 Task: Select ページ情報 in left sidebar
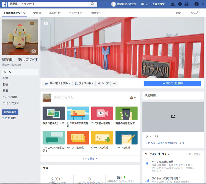pyautogui.click(x=10, y=97)
